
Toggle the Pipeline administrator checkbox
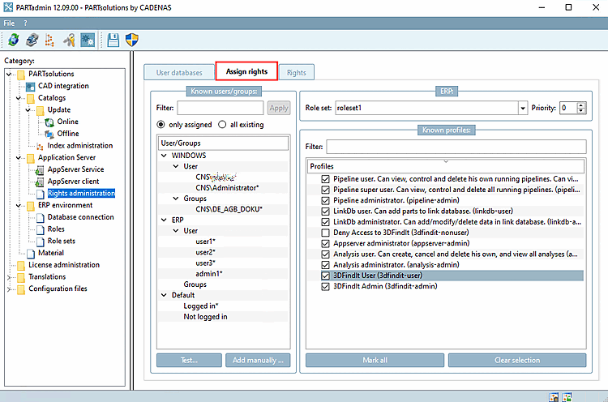(325, 200)
